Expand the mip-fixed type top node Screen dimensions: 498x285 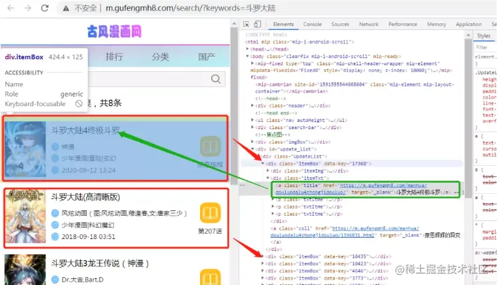pyautogui.click(x=253, y=63)
